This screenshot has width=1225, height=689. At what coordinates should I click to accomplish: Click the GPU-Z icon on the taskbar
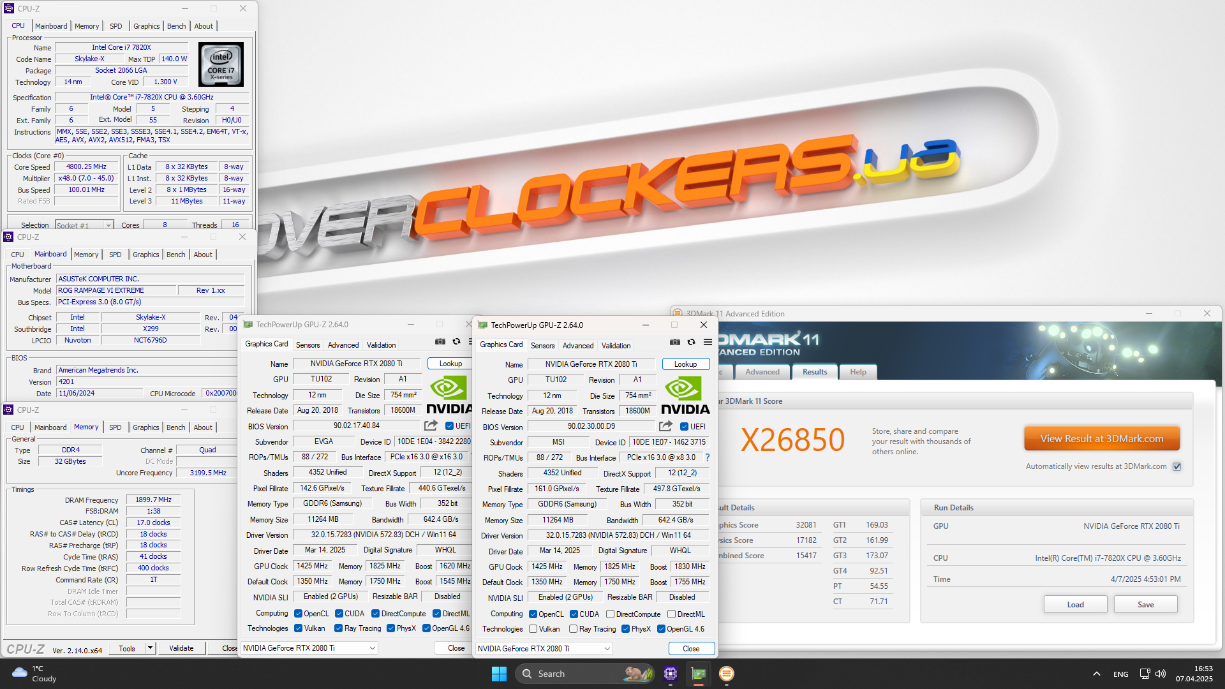click(x=699, y=674)
